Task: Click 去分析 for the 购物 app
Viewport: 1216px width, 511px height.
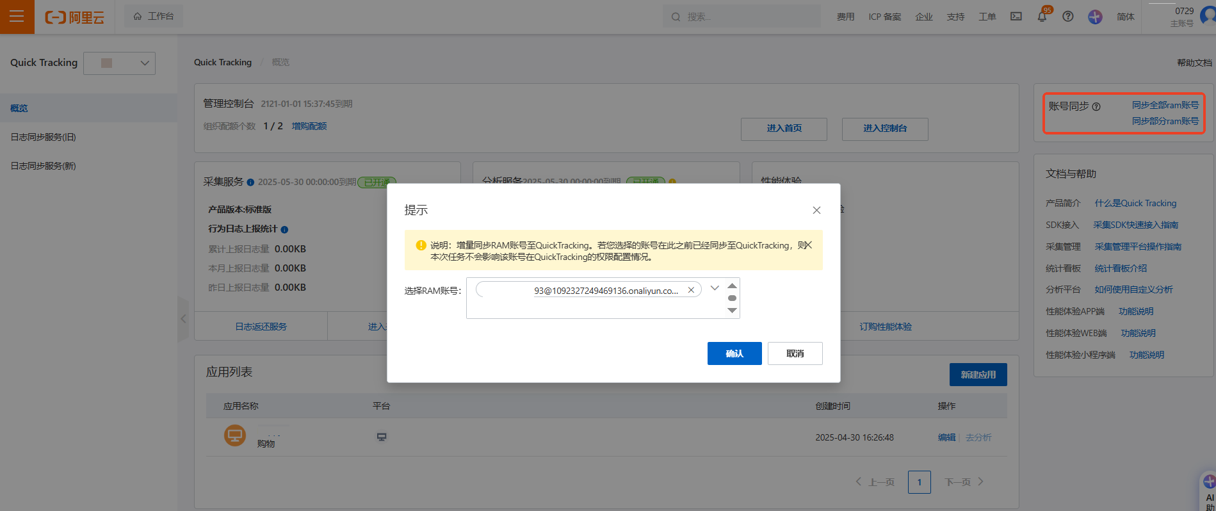Action: tap(978, 437)
